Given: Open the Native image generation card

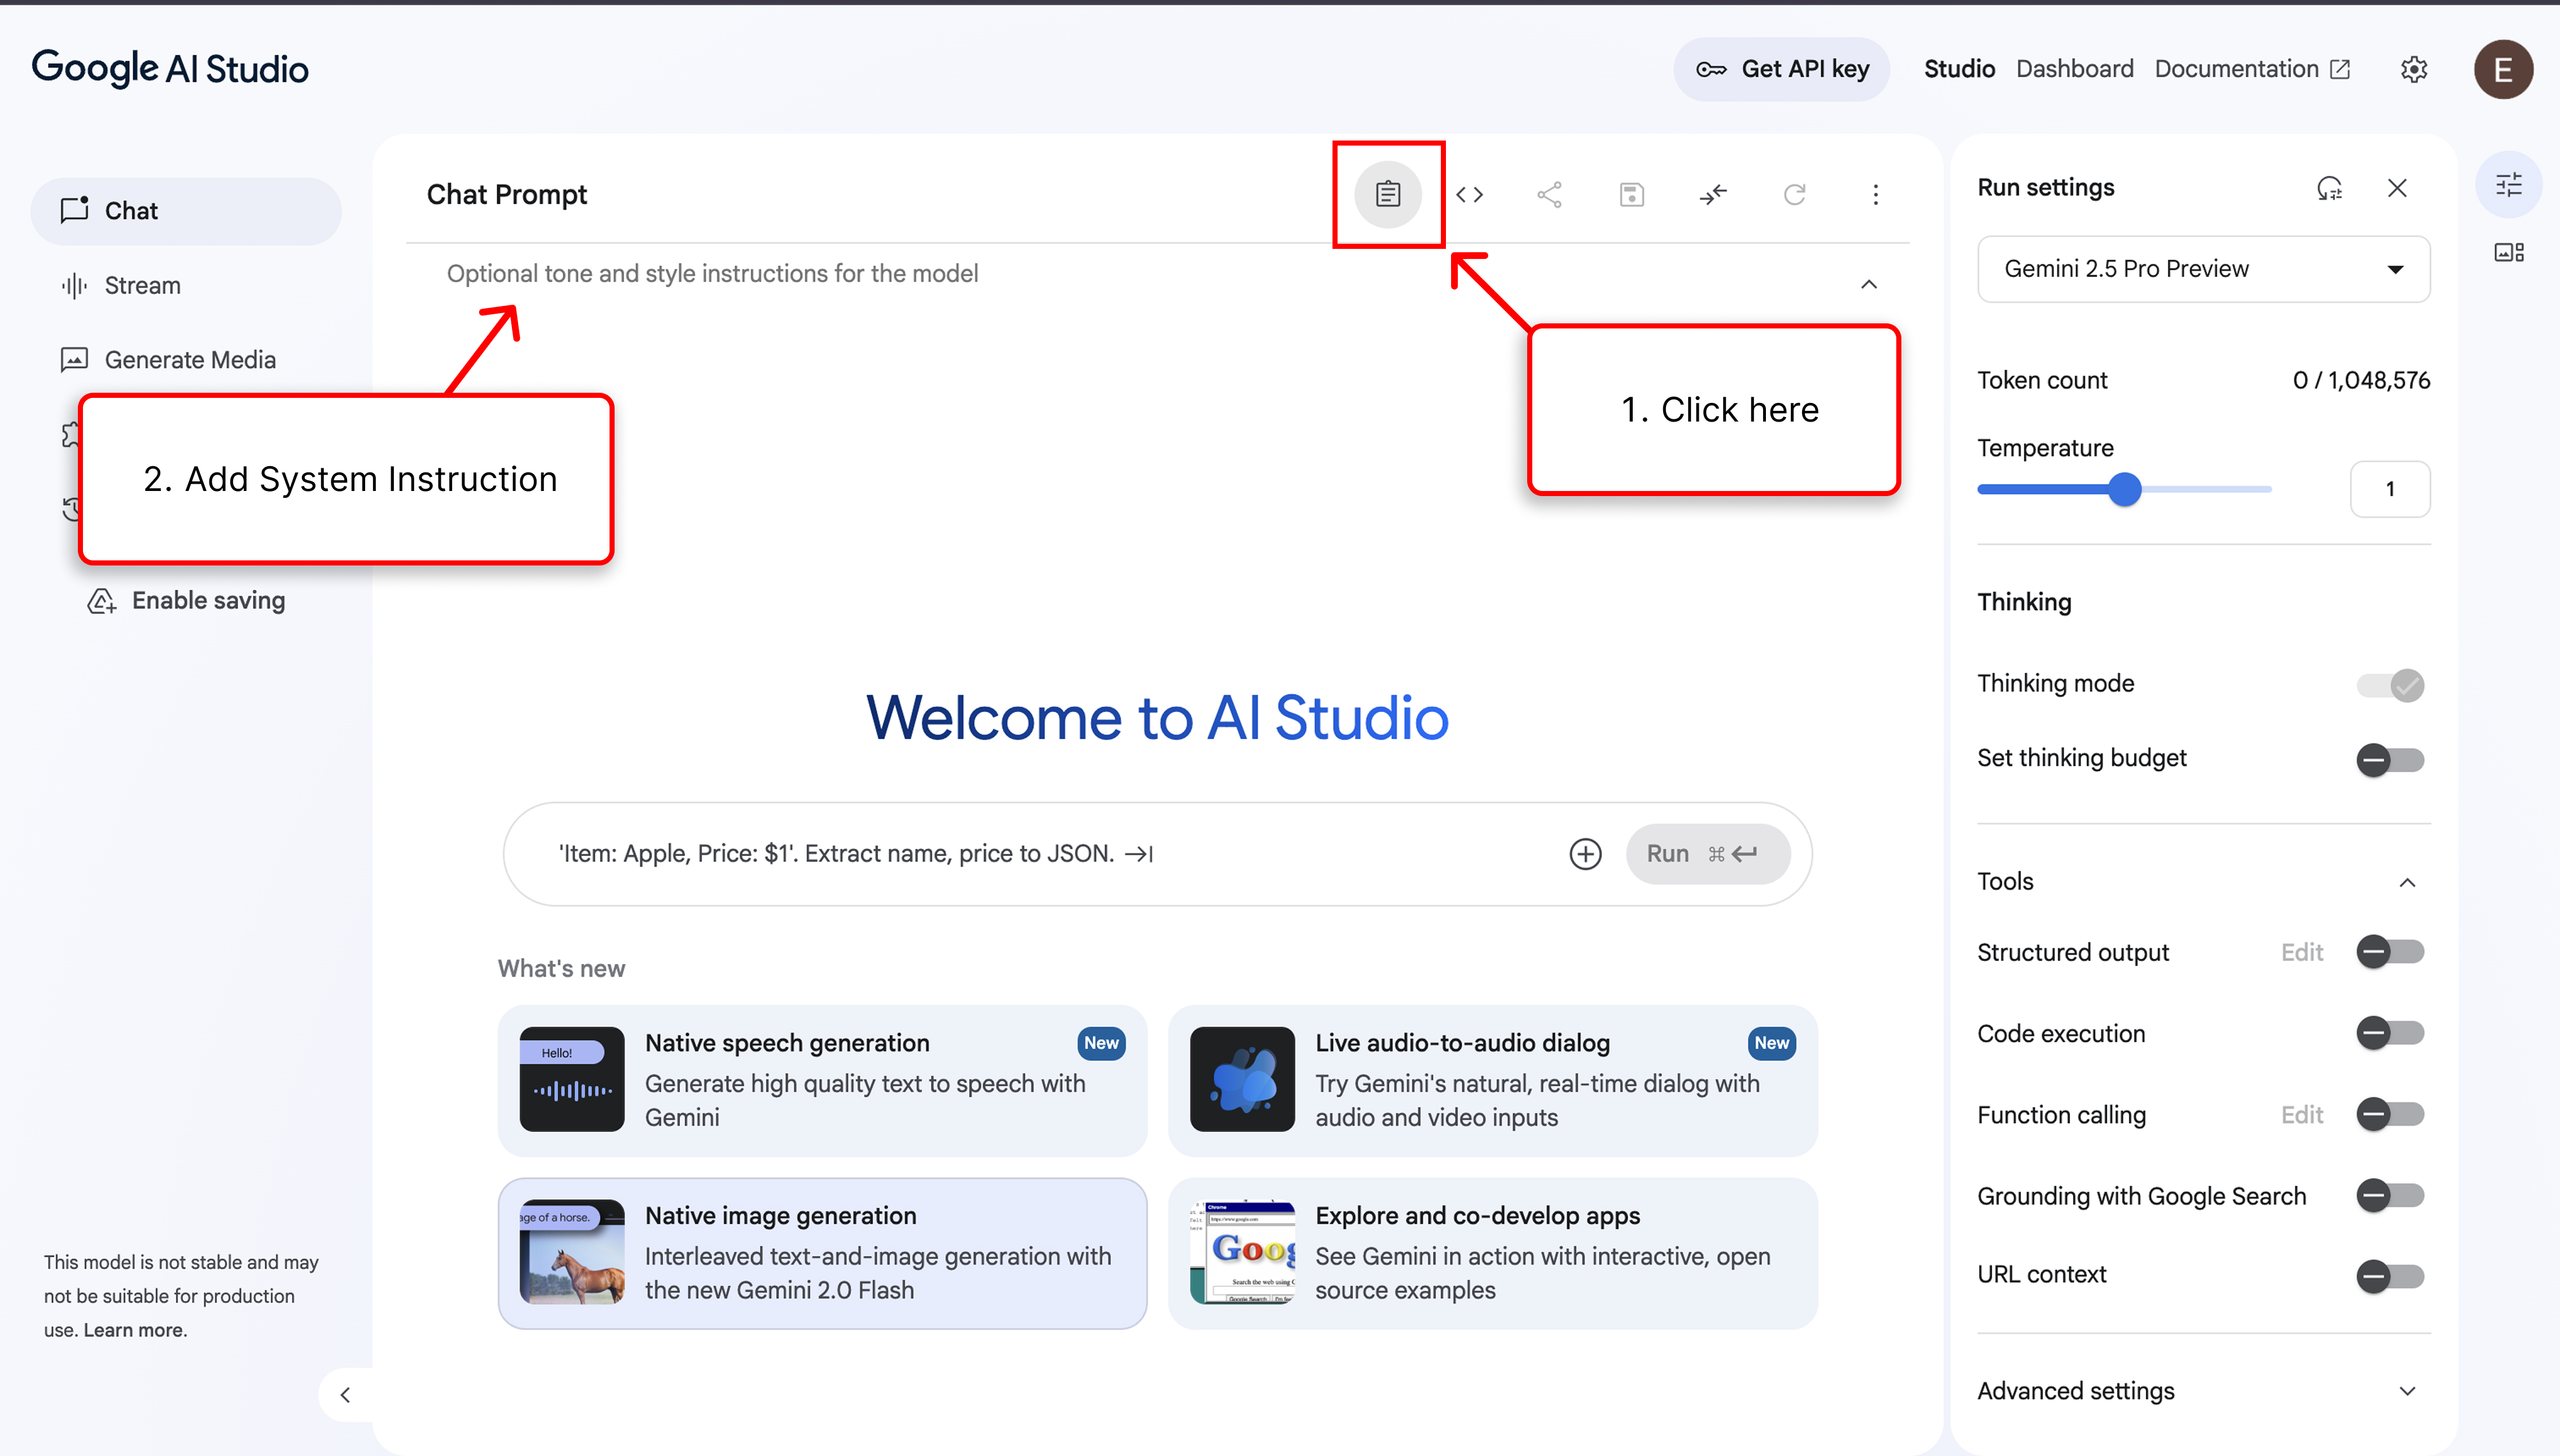Looking at the screenshot, I should click(x=822, y=1253).
